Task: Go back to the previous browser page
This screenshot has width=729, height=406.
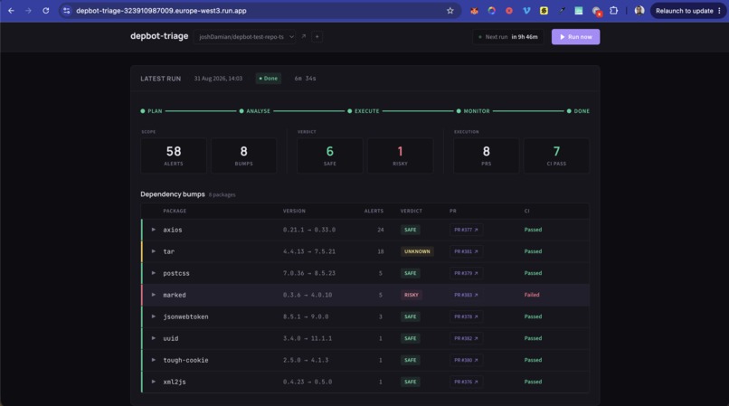Action: click(x=11, y=11)
